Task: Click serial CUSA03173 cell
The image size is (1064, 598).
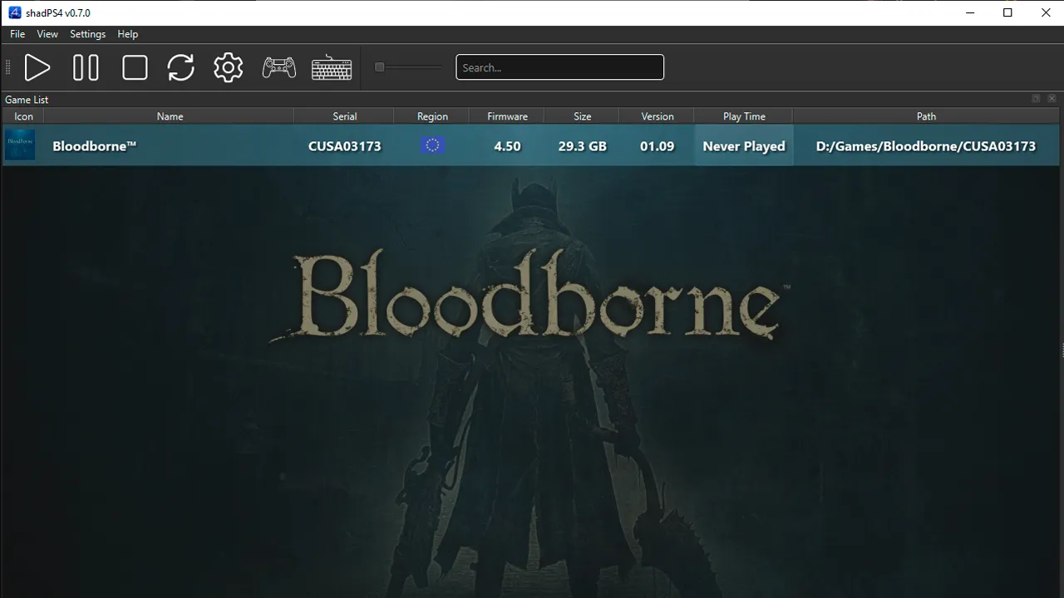Action: click(x=344, y=146)
